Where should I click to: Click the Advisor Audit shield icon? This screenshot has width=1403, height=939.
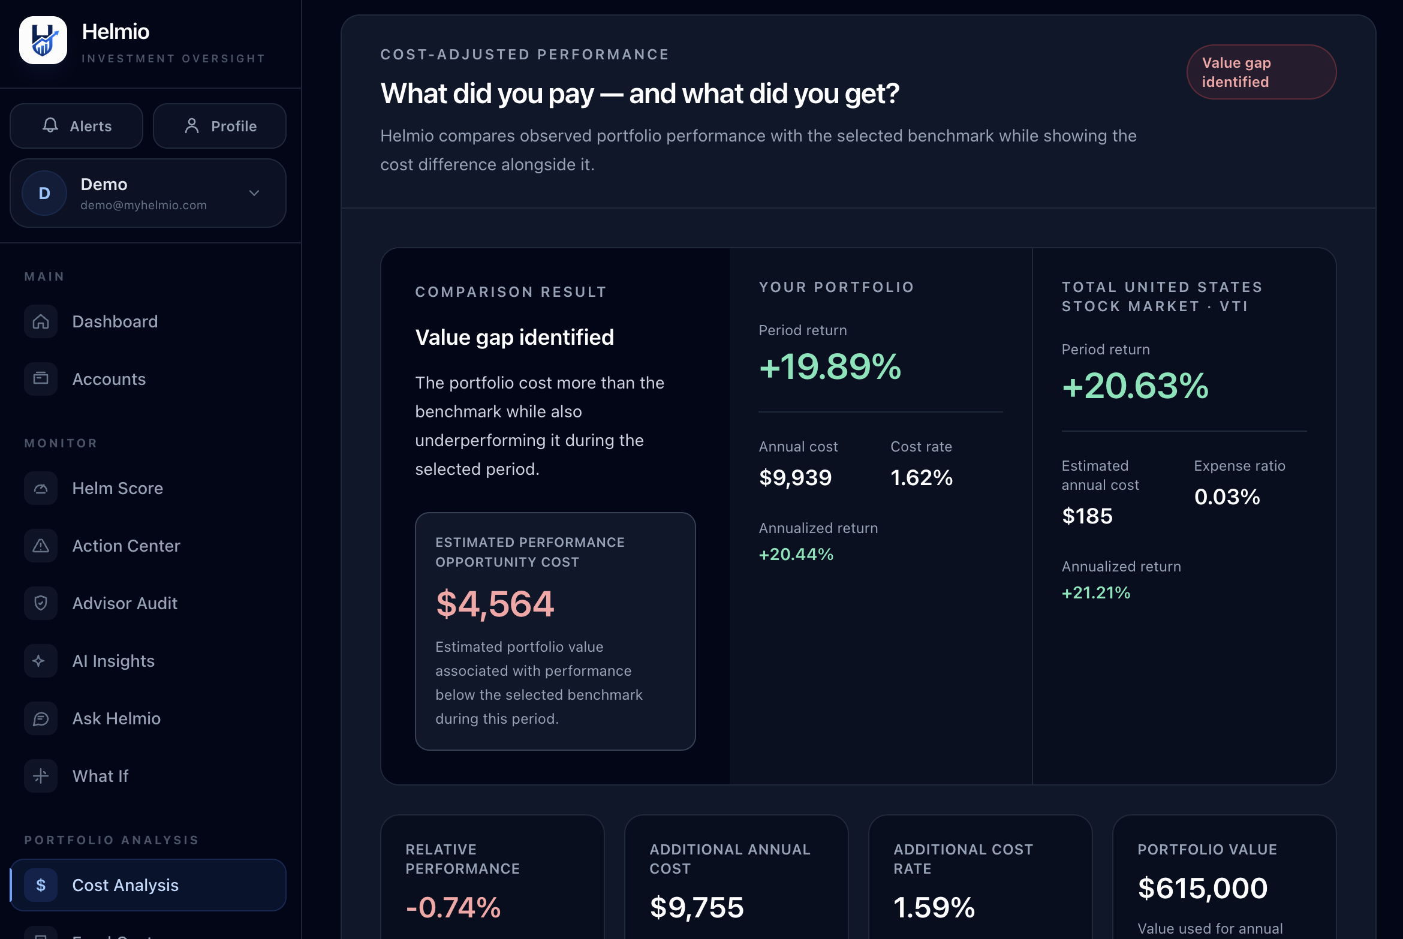(x=41, y=603)
